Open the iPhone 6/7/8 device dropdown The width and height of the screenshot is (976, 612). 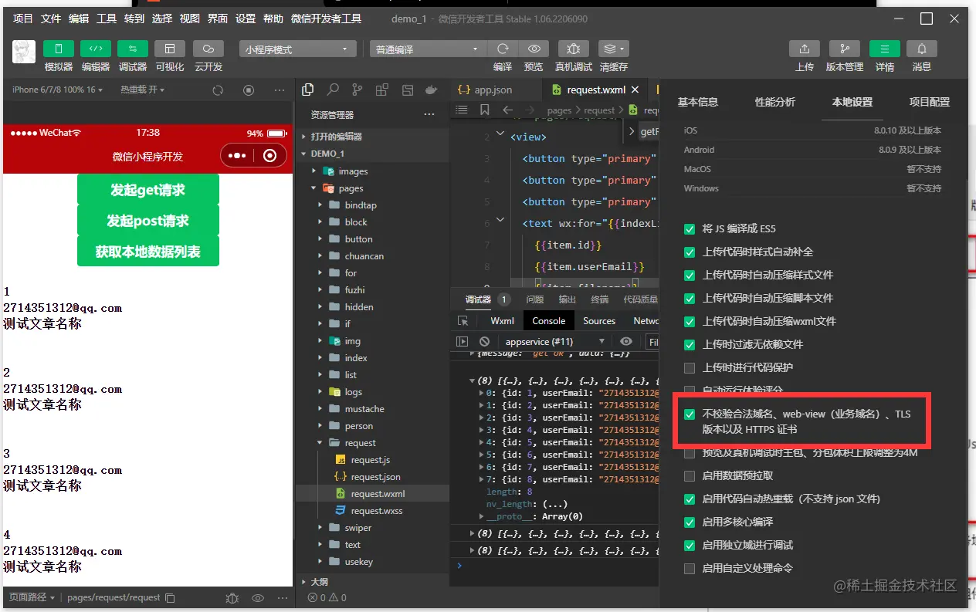tap(58, 90)
